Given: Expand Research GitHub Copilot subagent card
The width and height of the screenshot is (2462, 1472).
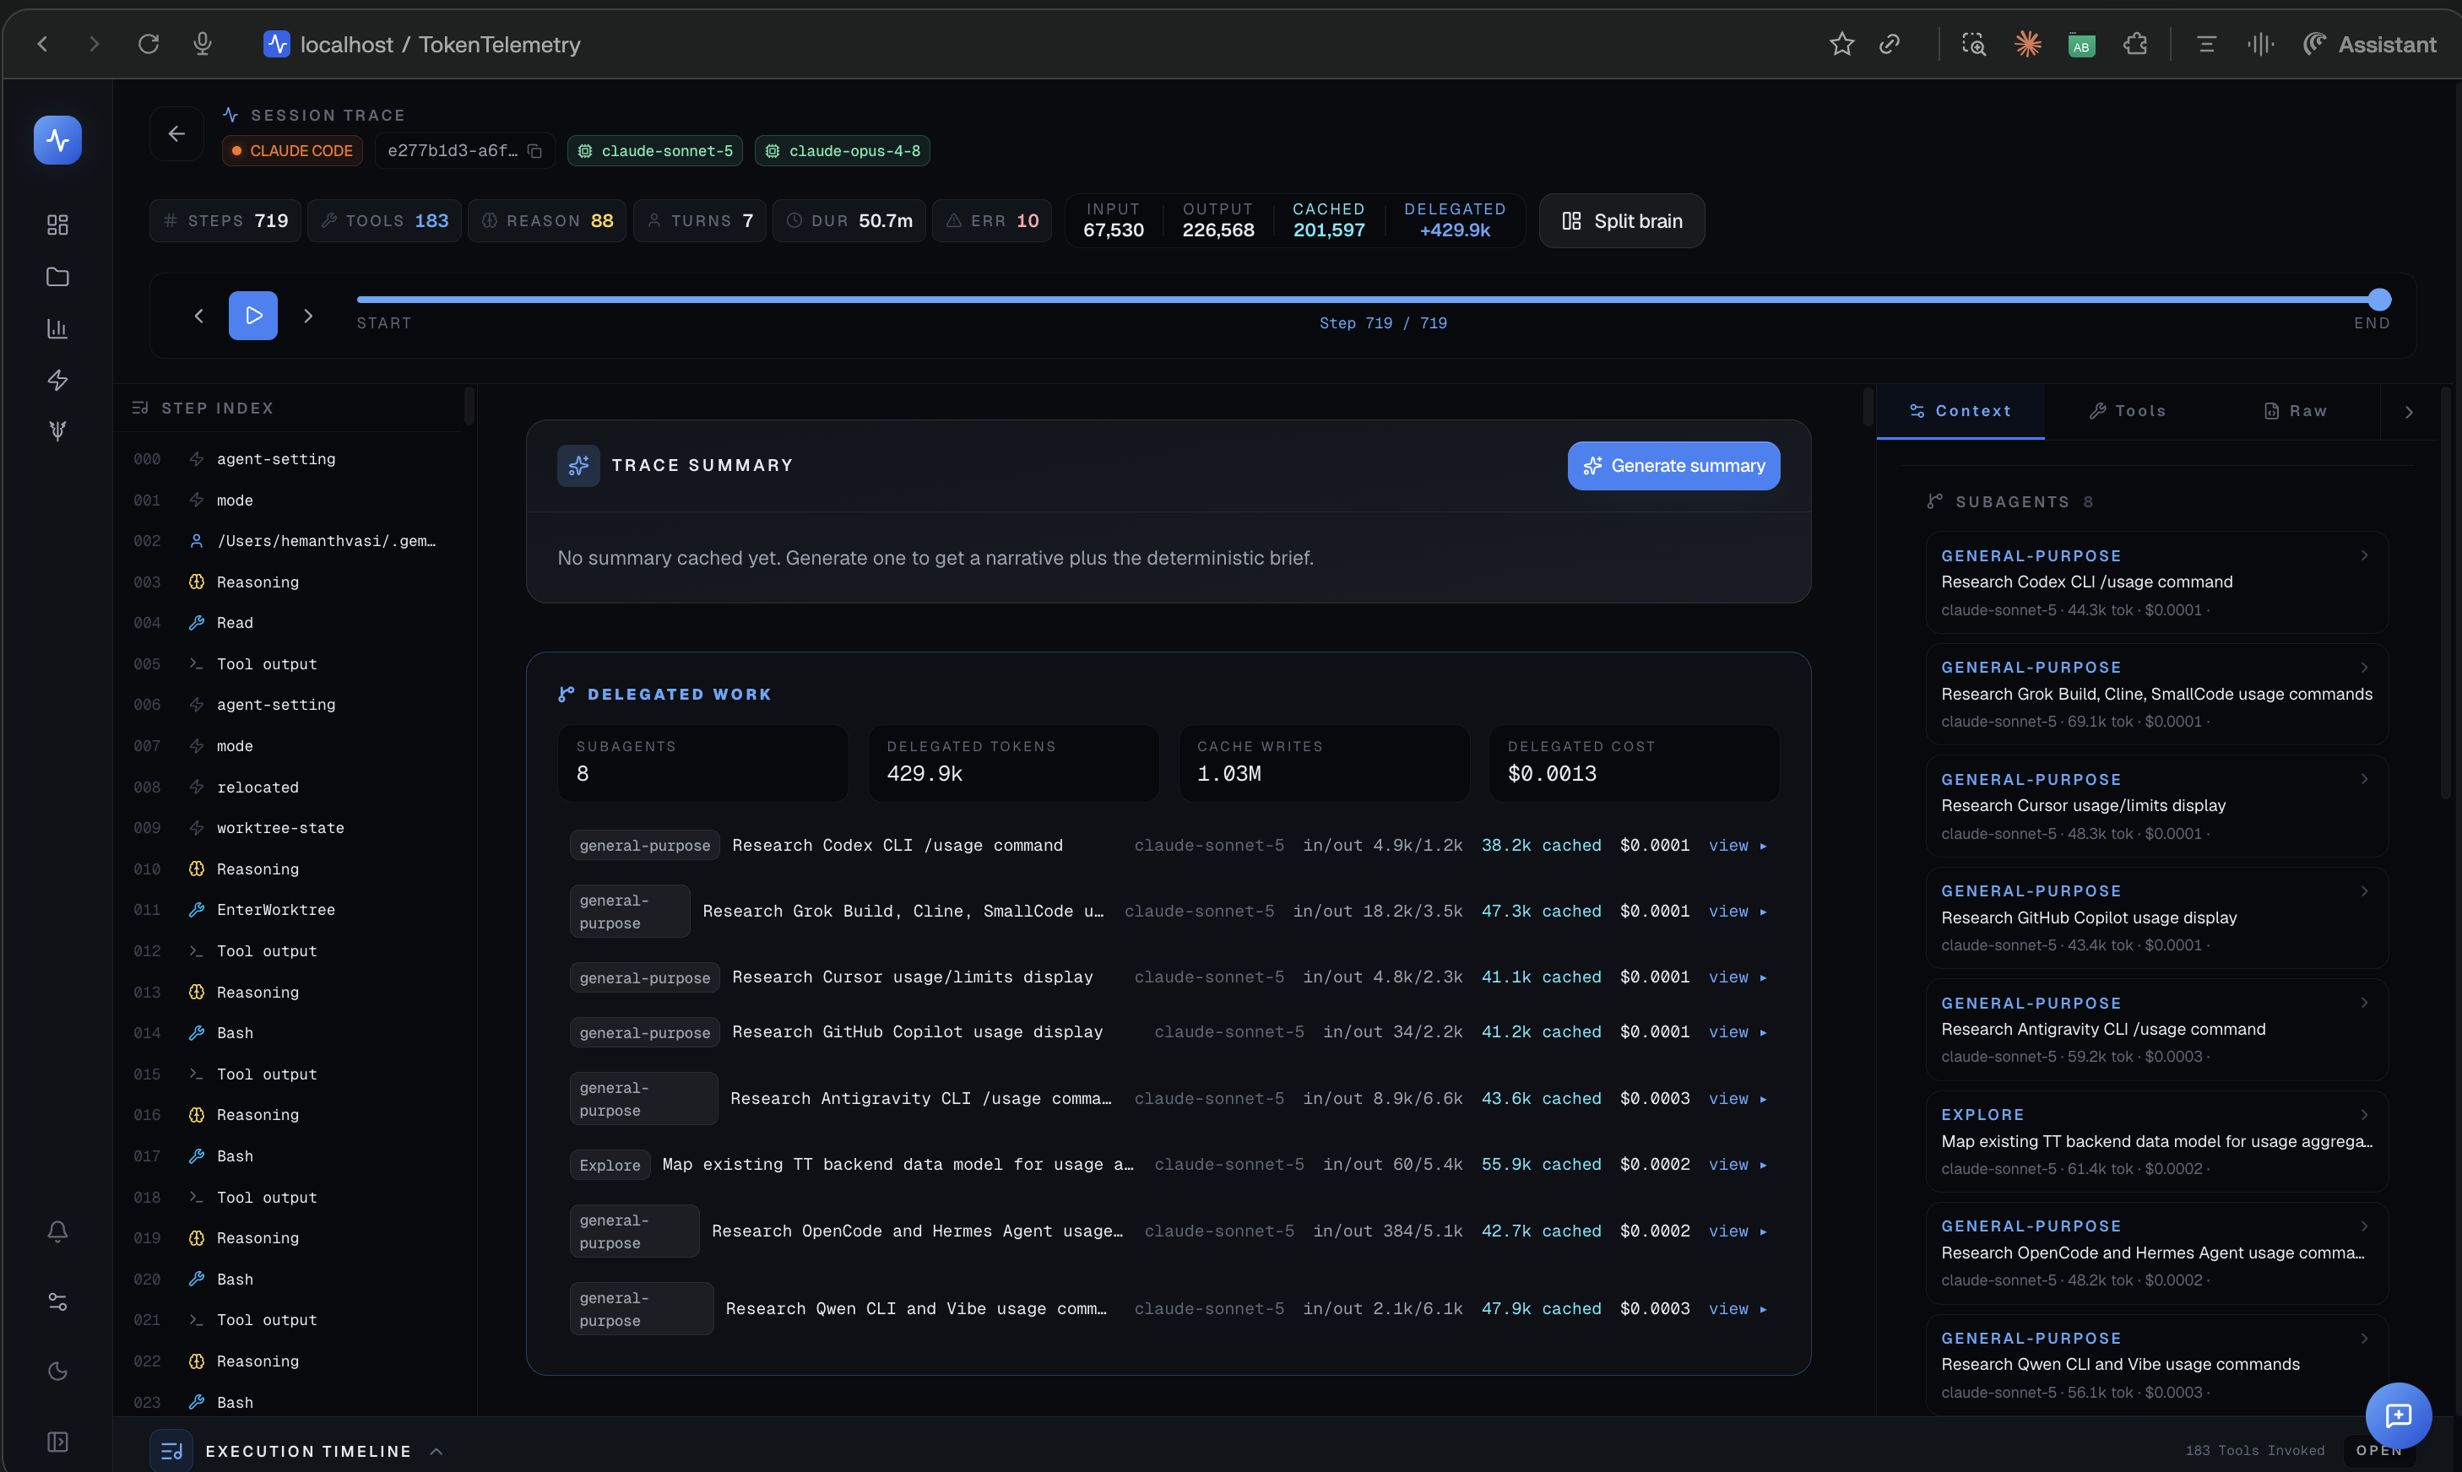Looking at the screenshot, I should tap(2156, 917).
